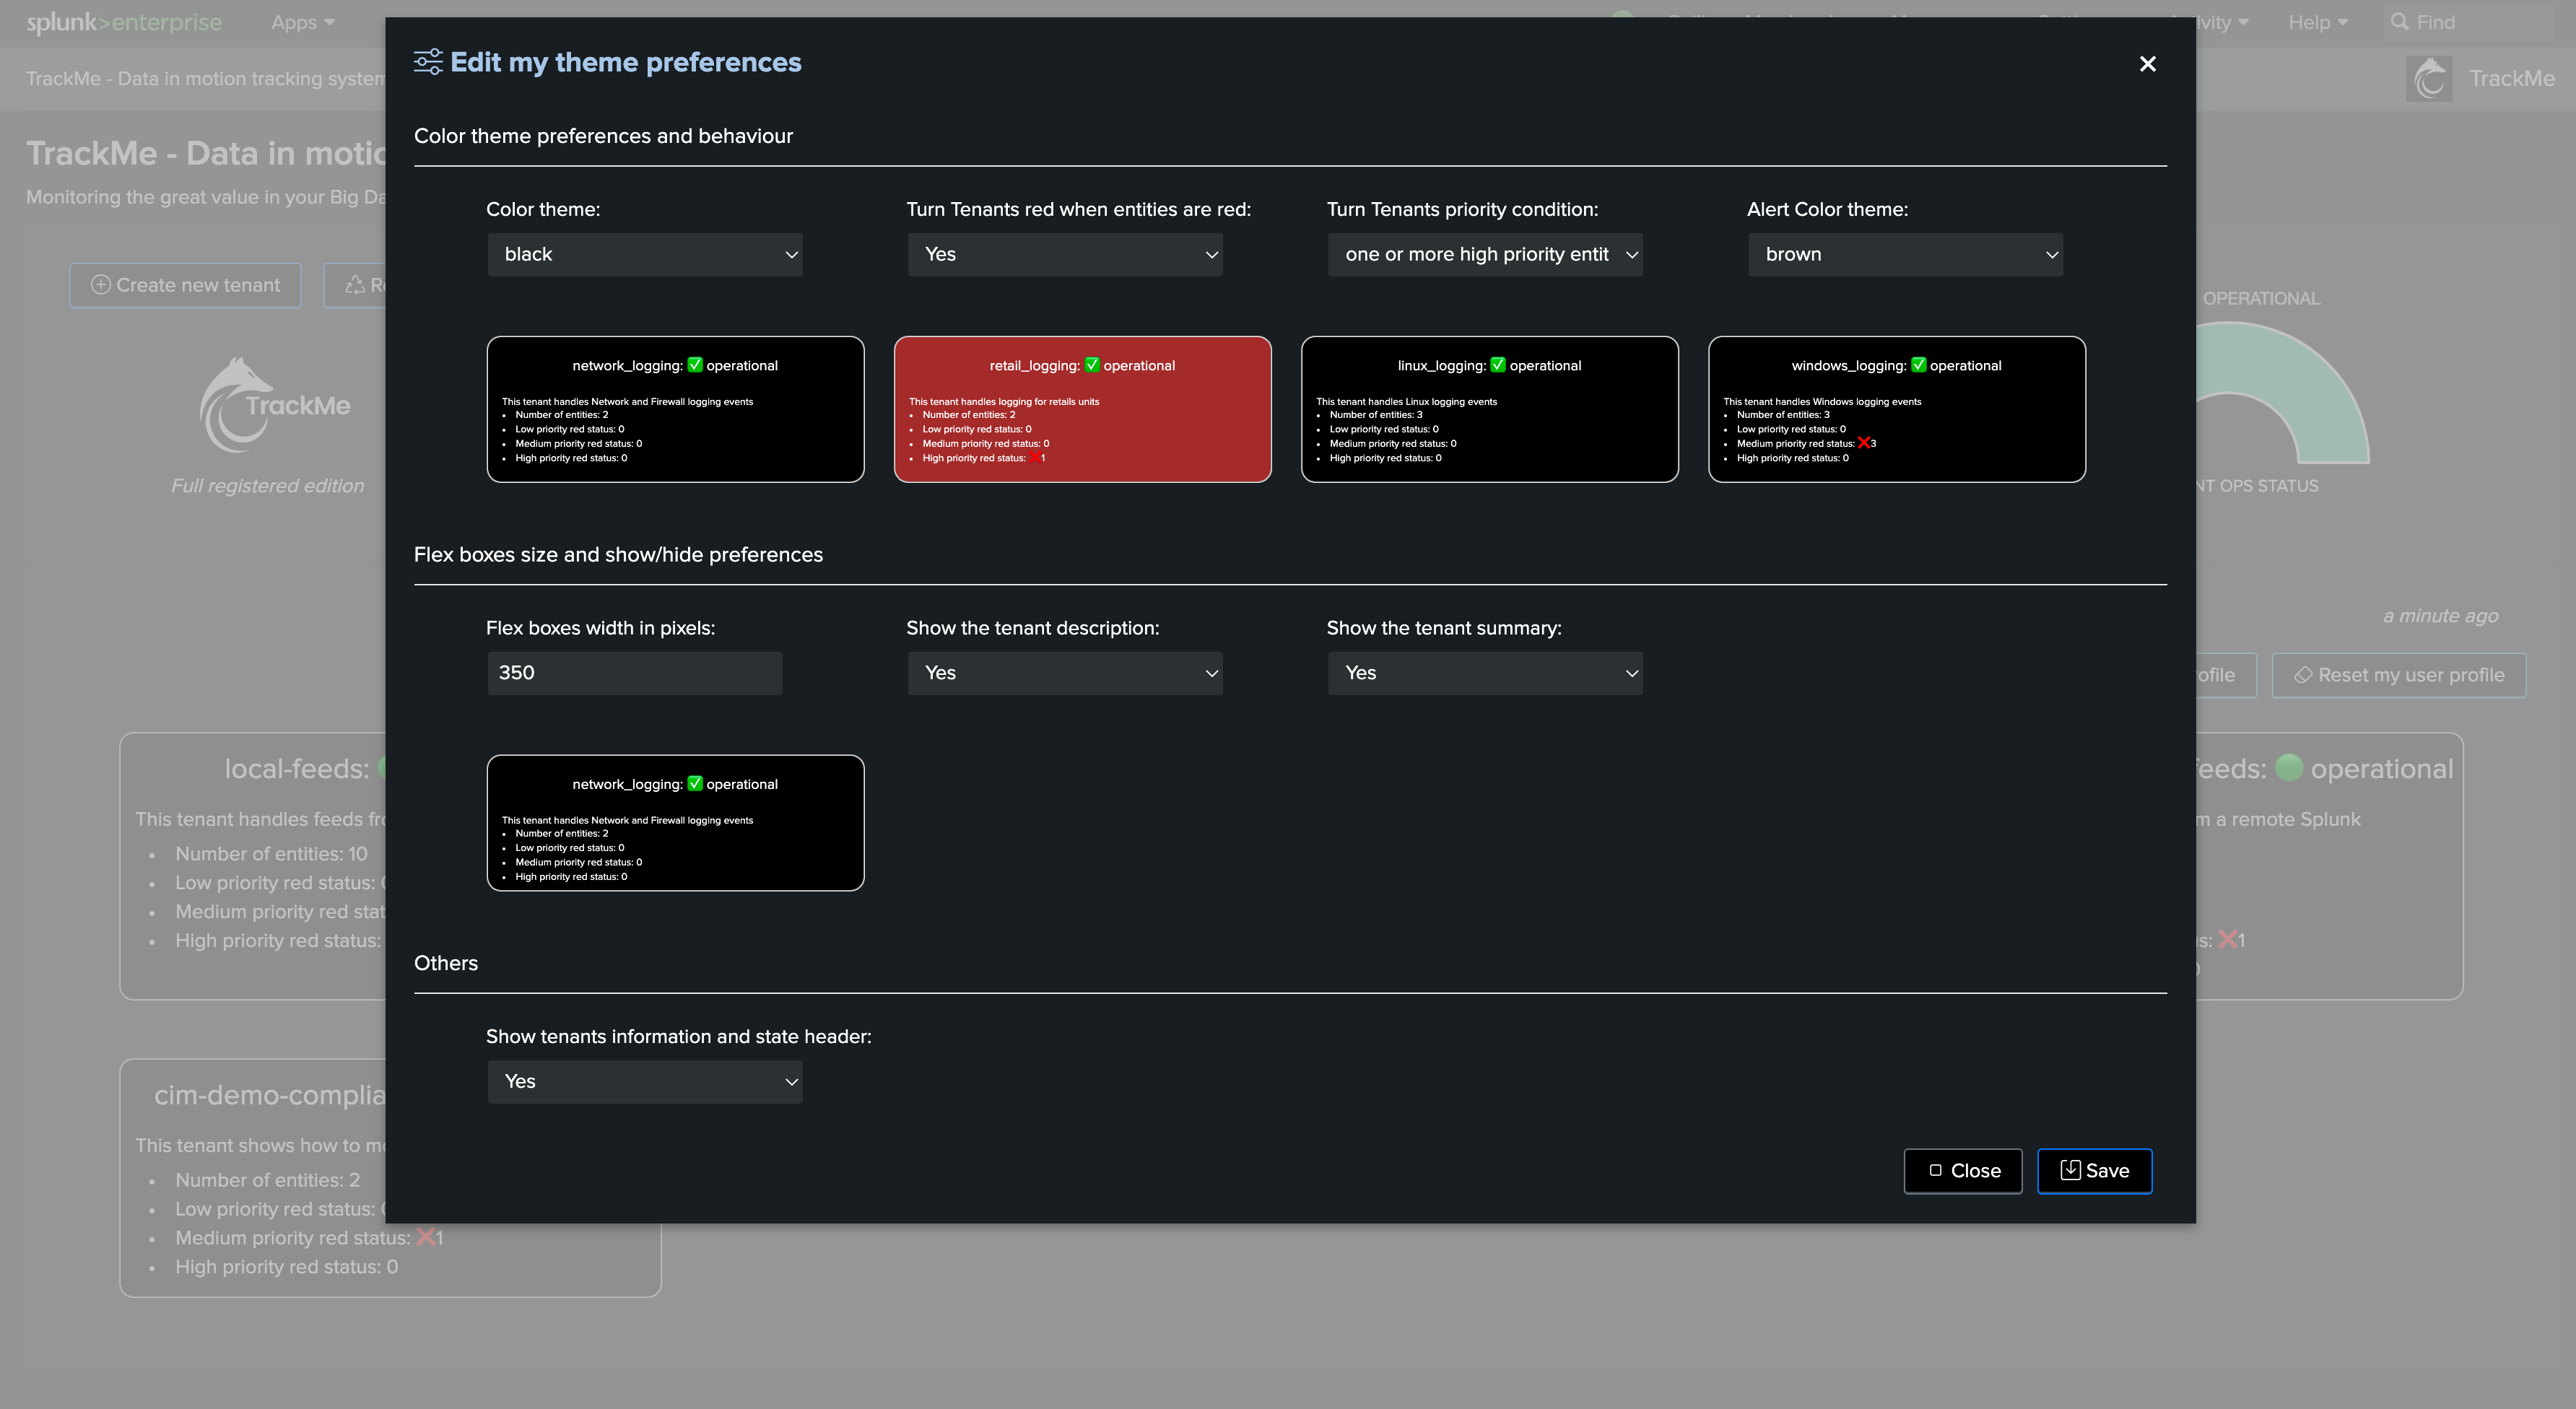This screenshot has width=2576, height=1409.
Task: Open the Show the tenant description dropdown
Action: click(1065, 673)
